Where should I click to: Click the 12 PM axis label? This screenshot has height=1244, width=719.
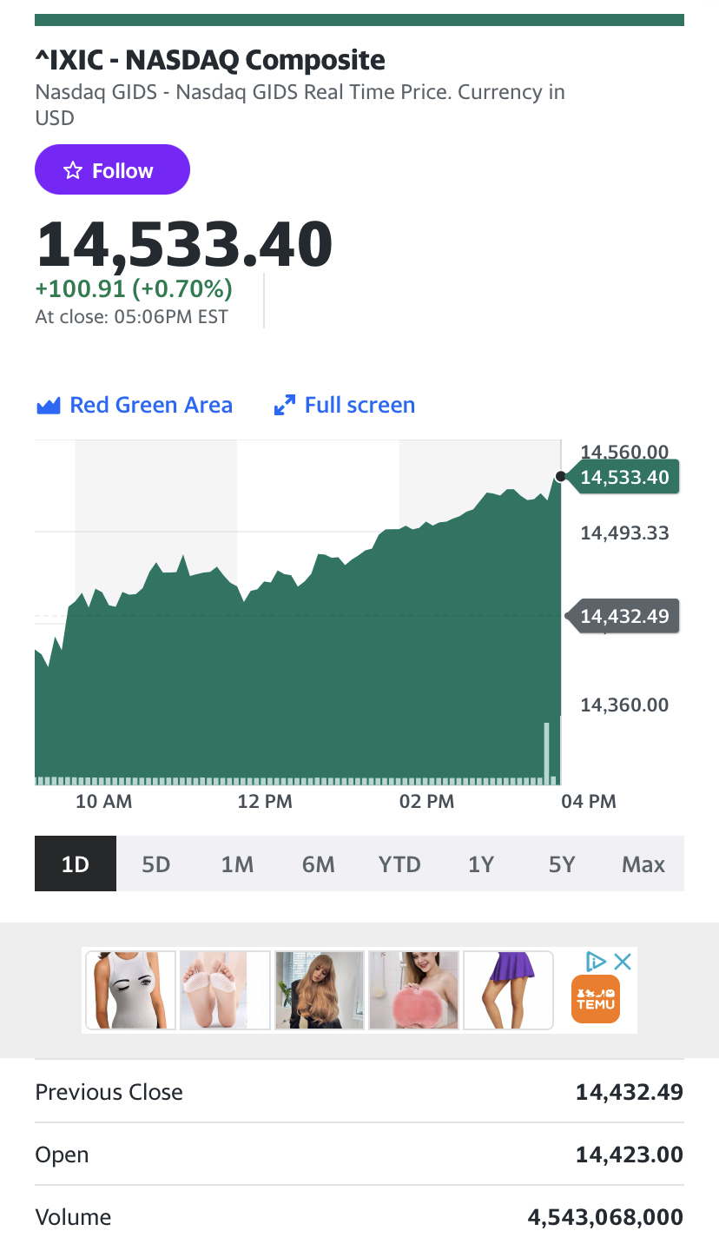[265, 801]
